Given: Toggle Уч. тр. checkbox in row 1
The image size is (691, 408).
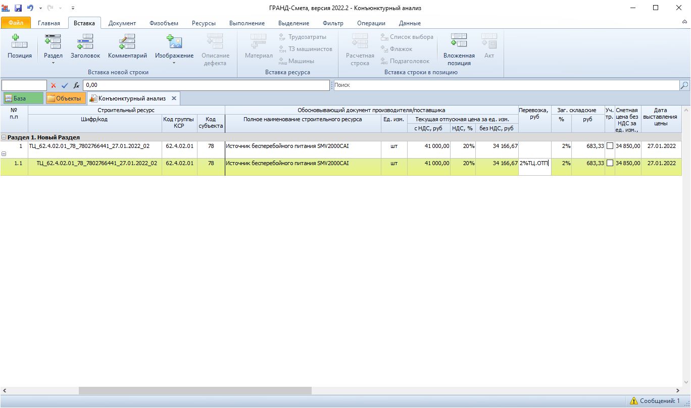Looking at the screenshot, I should click(x=610, y=146).
